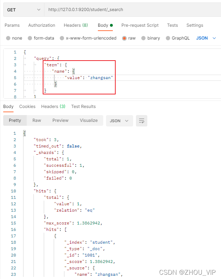Click "zhangsan" value in request body
Image resolution: width=221 pixels, height=279 pixels.
pyautogui.click(x=100, y=78)
